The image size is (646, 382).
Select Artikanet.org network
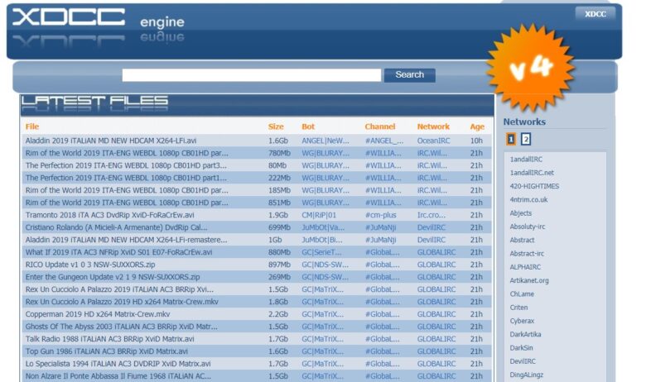point(529,280)
